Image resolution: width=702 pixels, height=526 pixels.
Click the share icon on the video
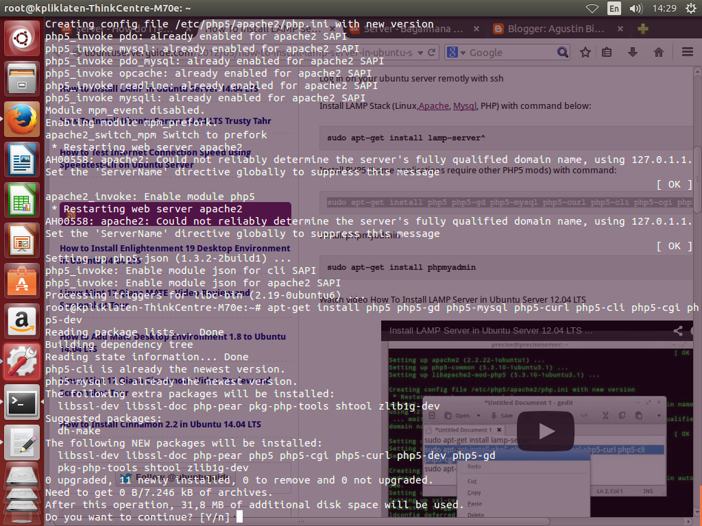click(x=678, y=331)
